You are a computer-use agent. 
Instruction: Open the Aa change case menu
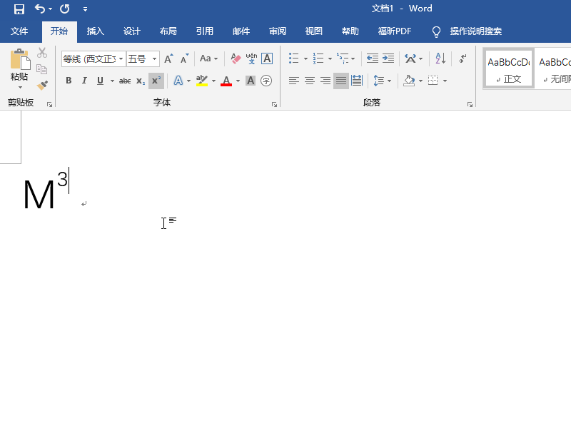tap(208, 58)
